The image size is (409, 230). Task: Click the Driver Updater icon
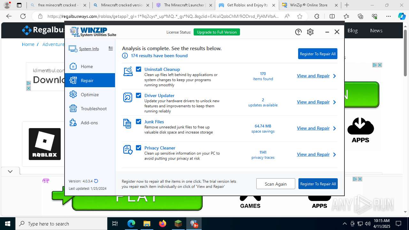[128, 97]
